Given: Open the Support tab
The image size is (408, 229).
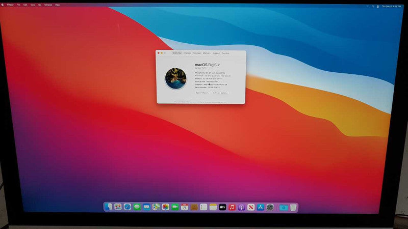Looking at the screenshot, I should tap(216, 53).
